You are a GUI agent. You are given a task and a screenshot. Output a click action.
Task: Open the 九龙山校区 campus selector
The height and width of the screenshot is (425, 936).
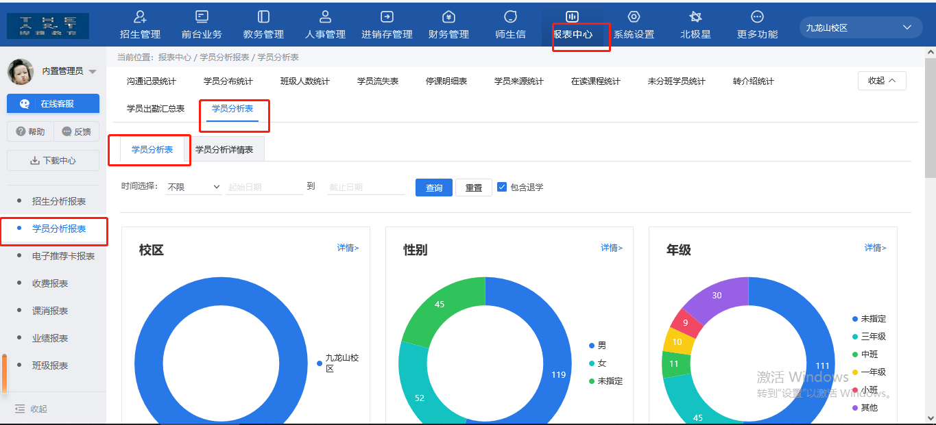coord(861,27)
